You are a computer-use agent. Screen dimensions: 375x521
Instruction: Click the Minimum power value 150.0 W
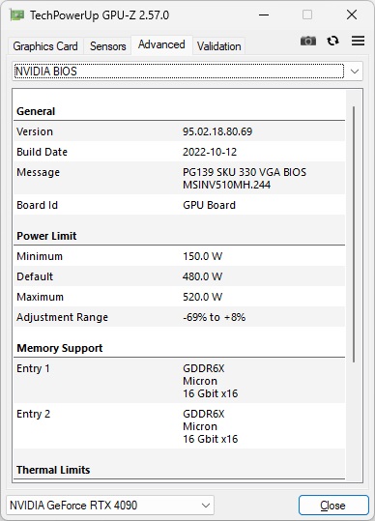tap(202, 256)
